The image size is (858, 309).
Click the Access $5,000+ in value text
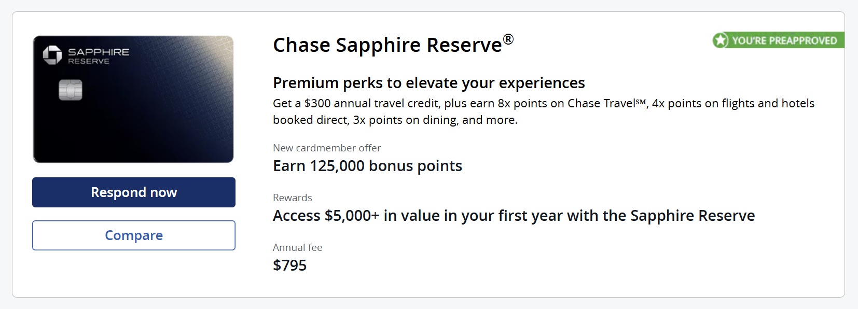514,216
